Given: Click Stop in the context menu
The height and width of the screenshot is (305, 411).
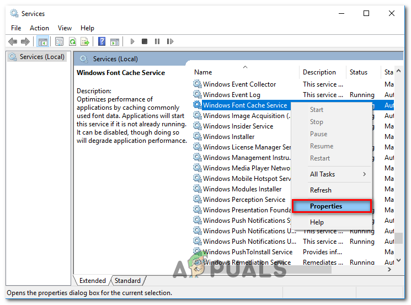Looking at the screenshot, I should pyautogui.click(x=332, y=122).
